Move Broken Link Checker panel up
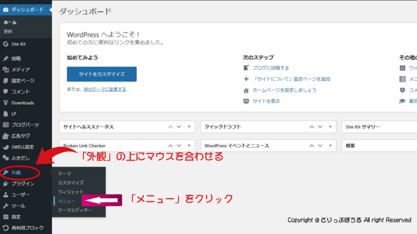The image size is (417, 234). [171, 146]
